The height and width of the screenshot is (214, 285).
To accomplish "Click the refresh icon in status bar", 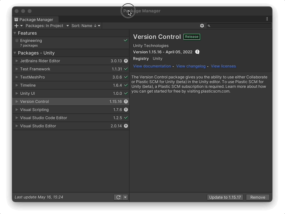I will click(x=118, y=197).
